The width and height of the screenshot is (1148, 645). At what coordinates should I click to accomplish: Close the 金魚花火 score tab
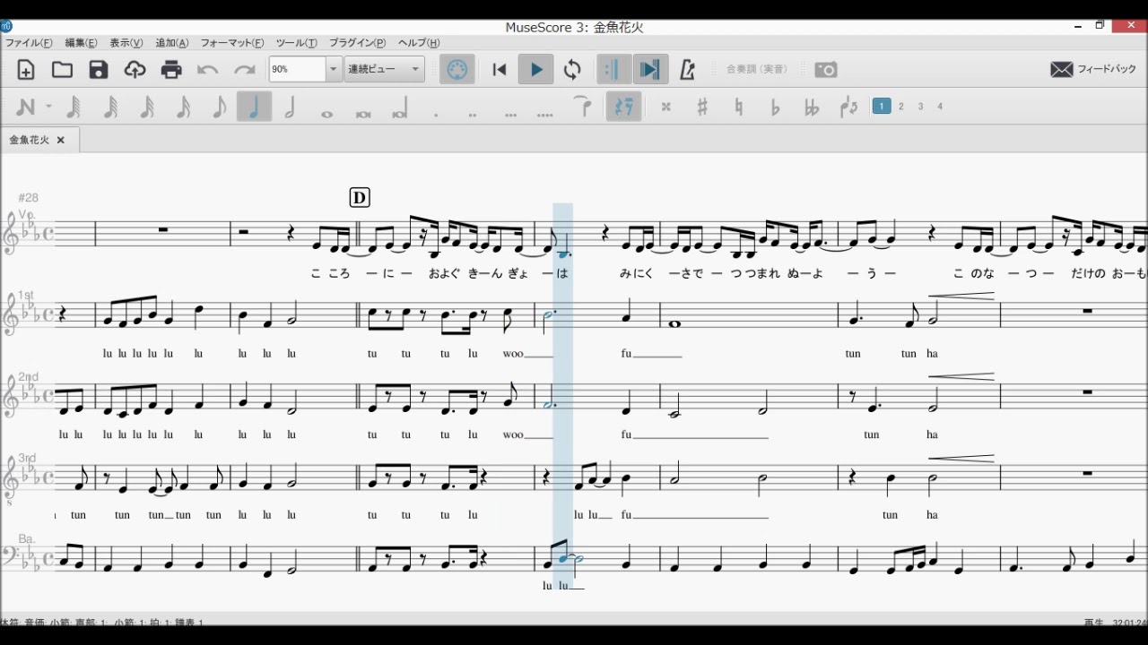pos(61,140)
